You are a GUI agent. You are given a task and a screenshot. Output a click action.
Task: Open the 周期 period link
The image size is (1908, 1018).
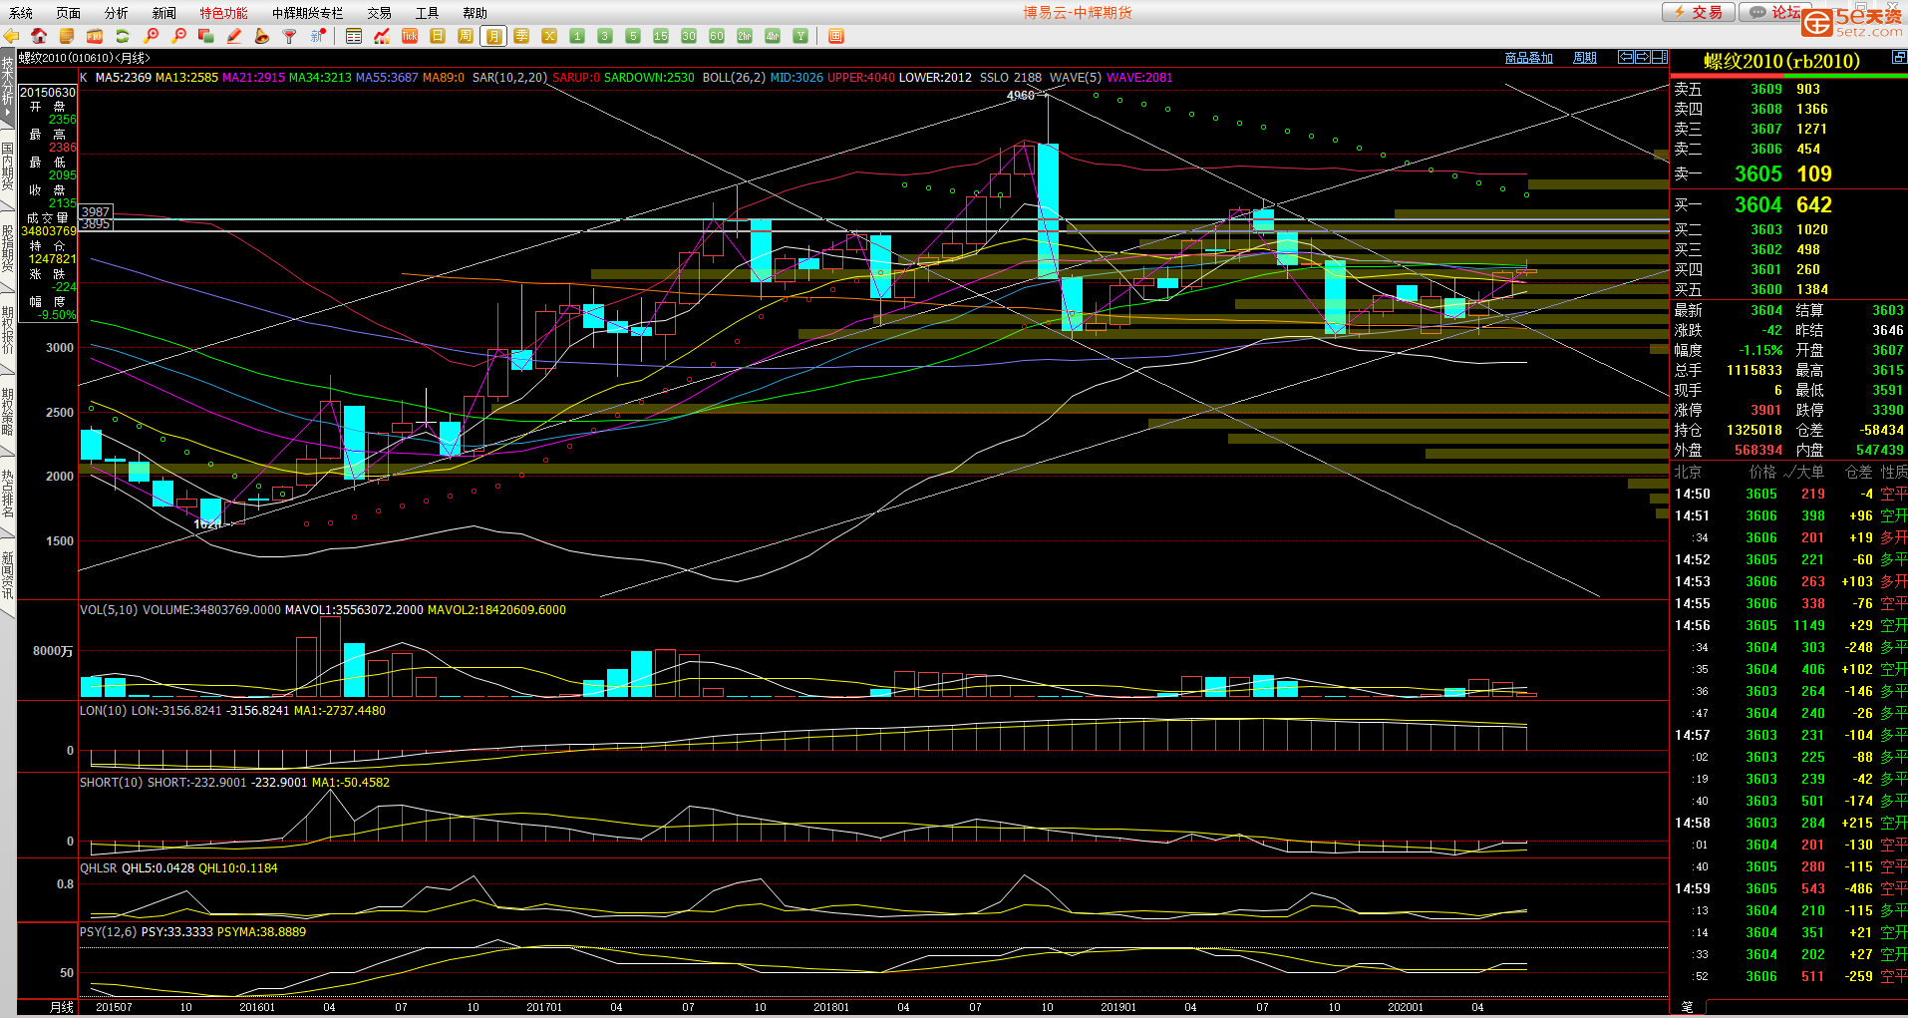click(x=1585, y=58)
